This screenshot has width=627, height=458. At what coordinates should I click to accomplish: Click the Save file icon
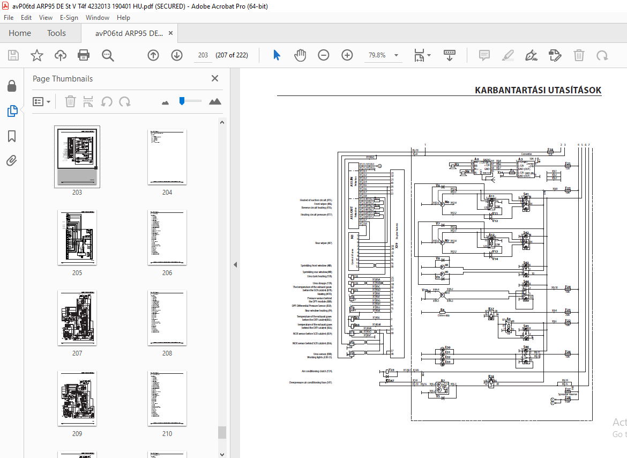[x=13, y=55]
